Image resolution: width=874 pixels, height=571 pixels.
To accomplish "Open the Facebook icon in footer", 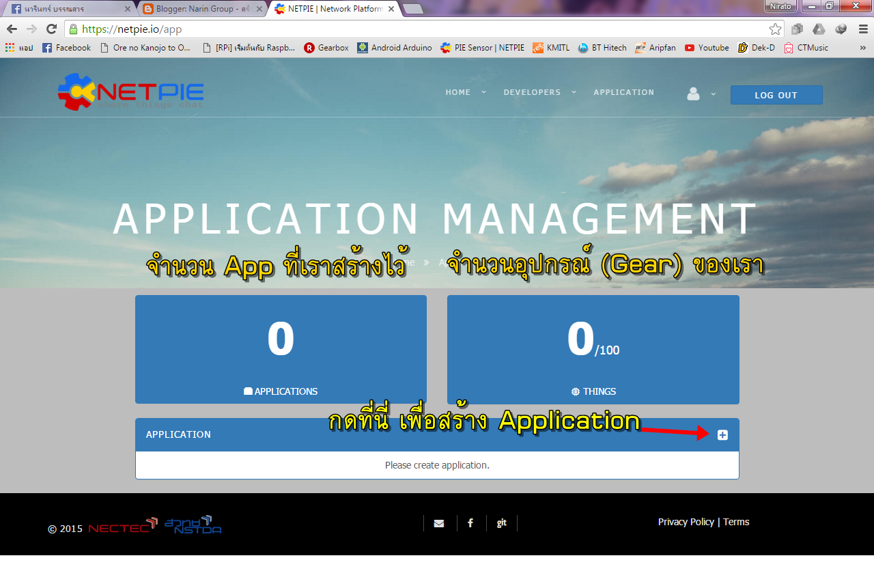I will pos(470,523).
